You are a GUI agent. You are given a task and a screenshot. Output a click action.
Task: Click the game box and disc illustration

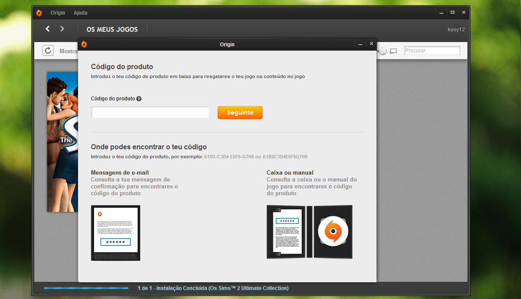(x=310, y=232)
